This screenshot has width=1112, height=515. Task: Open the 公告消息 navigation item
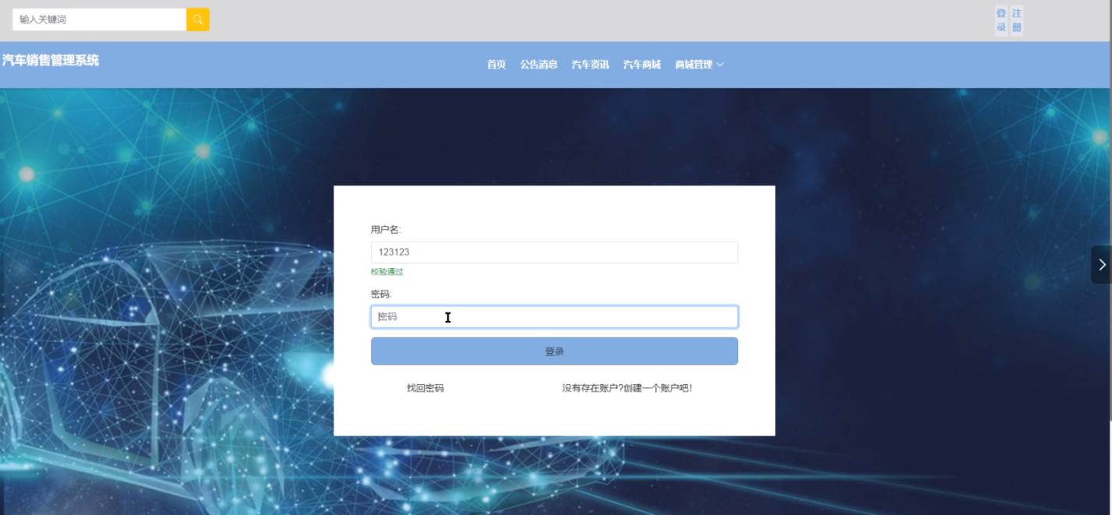pos(539,65)
